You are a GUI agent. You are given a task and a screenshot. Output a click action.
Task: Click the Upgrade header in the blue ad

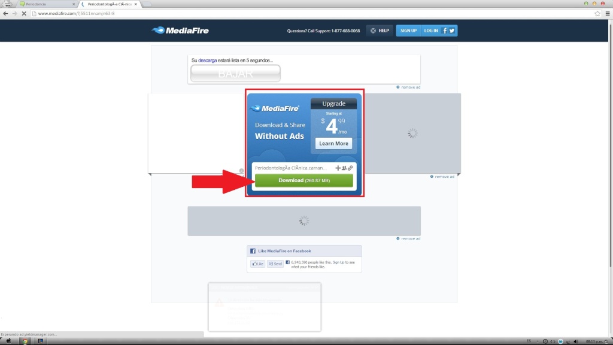click(333, 104)
